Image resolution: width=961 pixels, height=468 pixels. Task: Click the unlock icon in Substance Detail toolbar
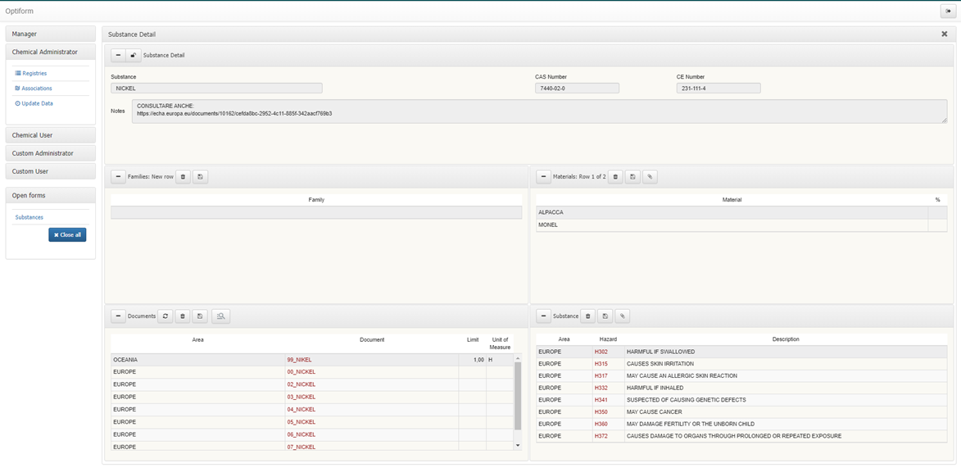coord(134,56)
